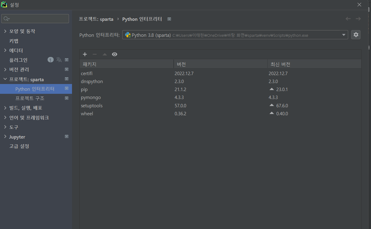Expand the 모양 및 동작 section

coord(5,31)
